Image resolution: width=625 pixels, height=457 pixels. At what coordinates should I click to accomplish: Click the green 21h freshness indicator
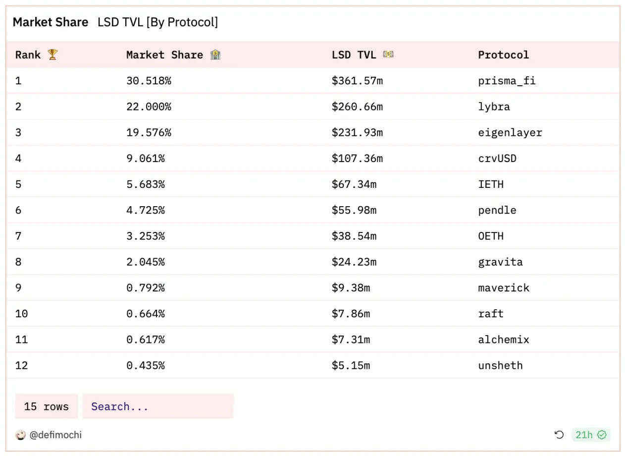(x=591, y=435)
